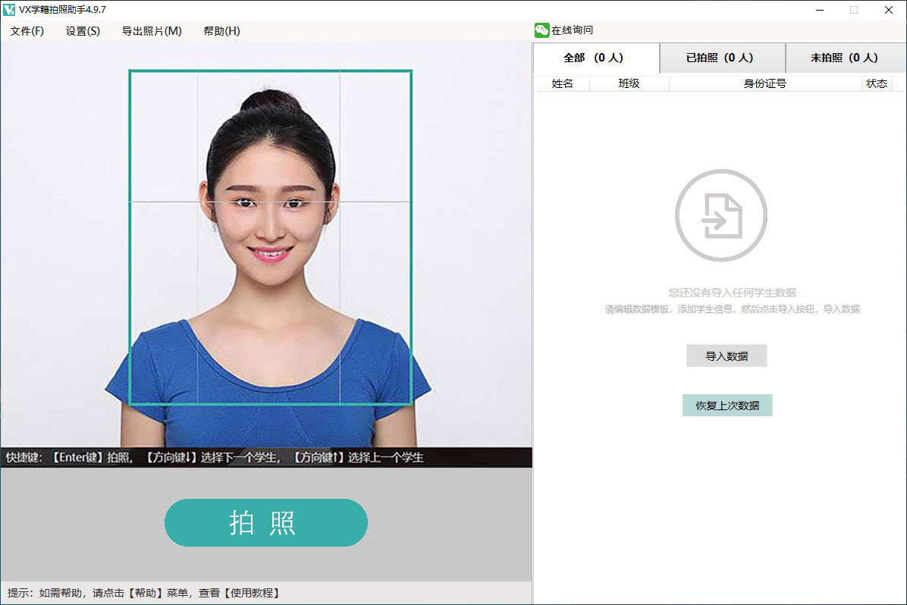This screenshot has width=907, height=605.
Task: Click the 恢复上次数据 button
Action: click(x=727, y=405)
